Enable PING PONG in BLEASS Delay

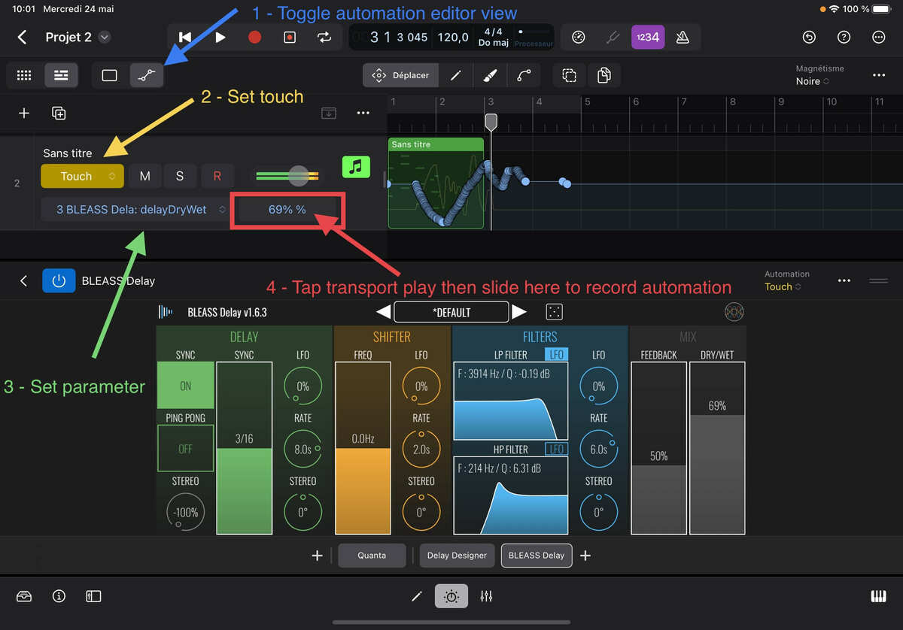[x=185, y=448]
